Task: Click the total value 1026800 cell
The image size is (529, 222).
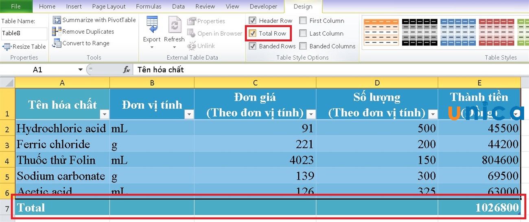Action: pos(479,207)
